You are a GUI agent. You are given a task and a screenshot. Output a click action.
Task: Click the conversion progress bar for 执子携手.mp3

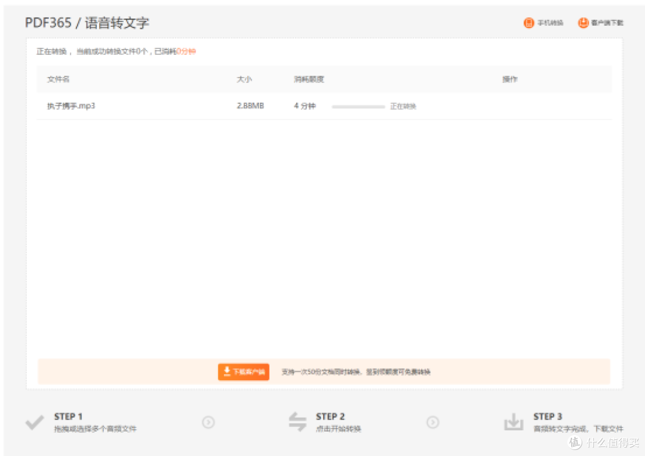(x=358, y=106)
